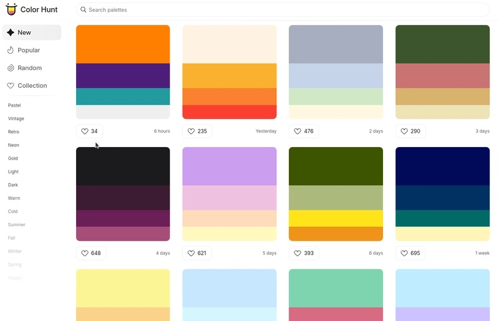
Task: Click the sparkle icon beside New
Action: (11, 32)
